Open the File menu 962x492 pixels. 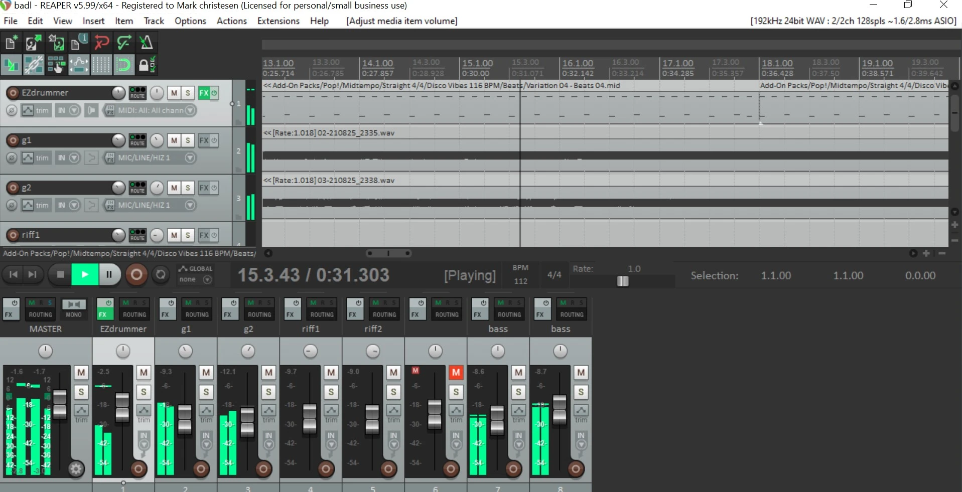tap(11, 21)
